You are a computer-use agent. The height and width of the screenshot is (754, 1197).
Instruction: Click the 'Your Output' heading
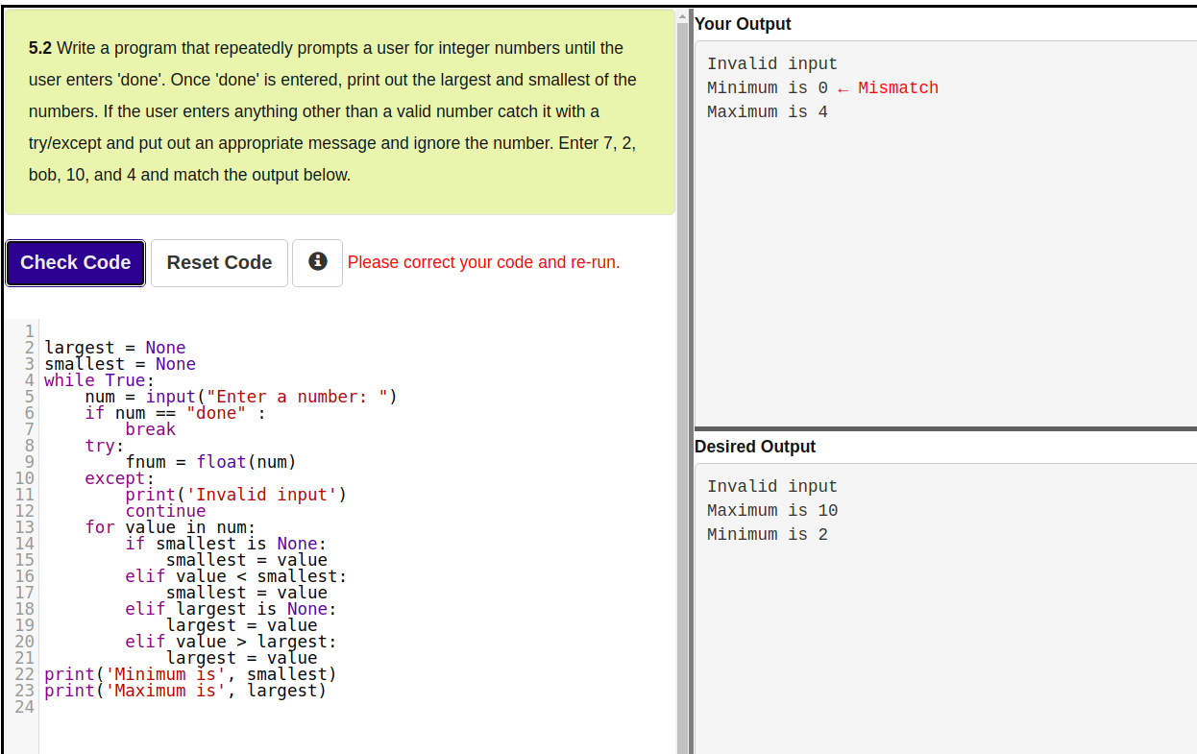[743, 24]
